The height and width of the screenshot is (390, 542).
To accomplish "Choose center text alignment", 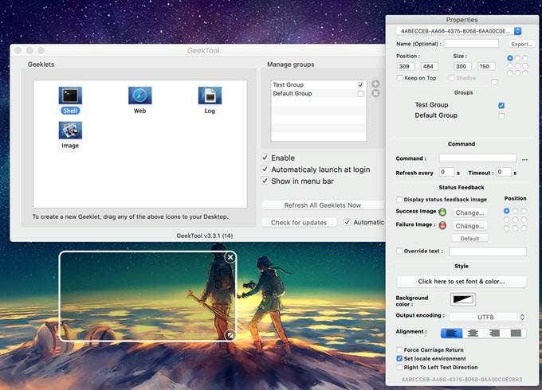I will tap(473, 333).
